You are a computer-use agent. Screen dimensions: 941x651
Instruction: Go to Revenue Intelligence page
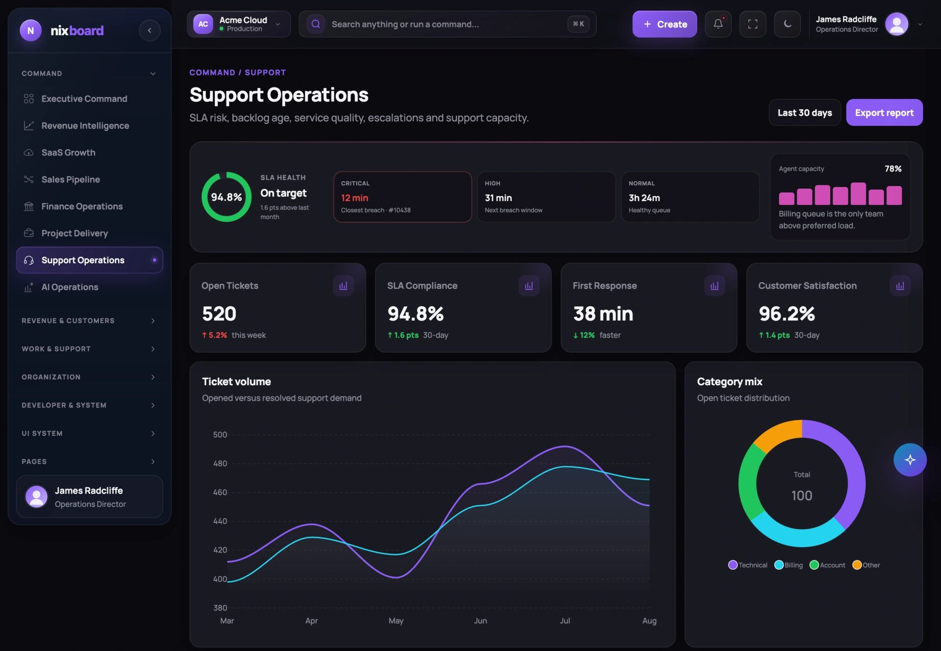click(85, 125)
